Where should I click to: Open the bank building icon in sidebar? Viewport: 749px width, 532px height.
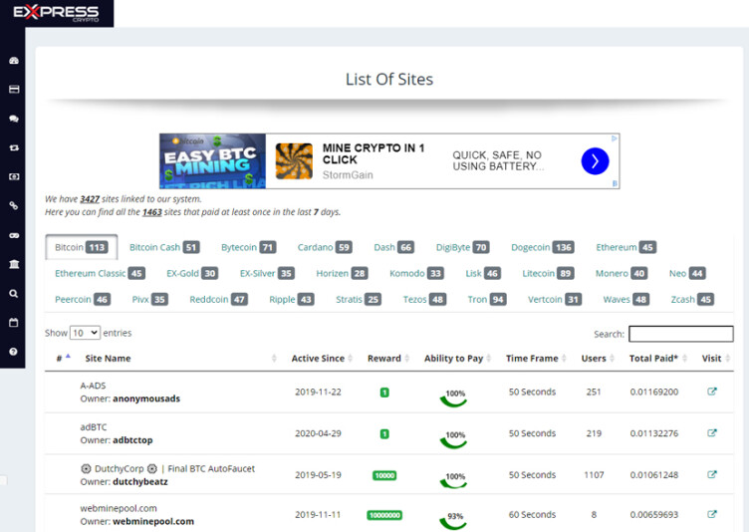tap(14, 264)
